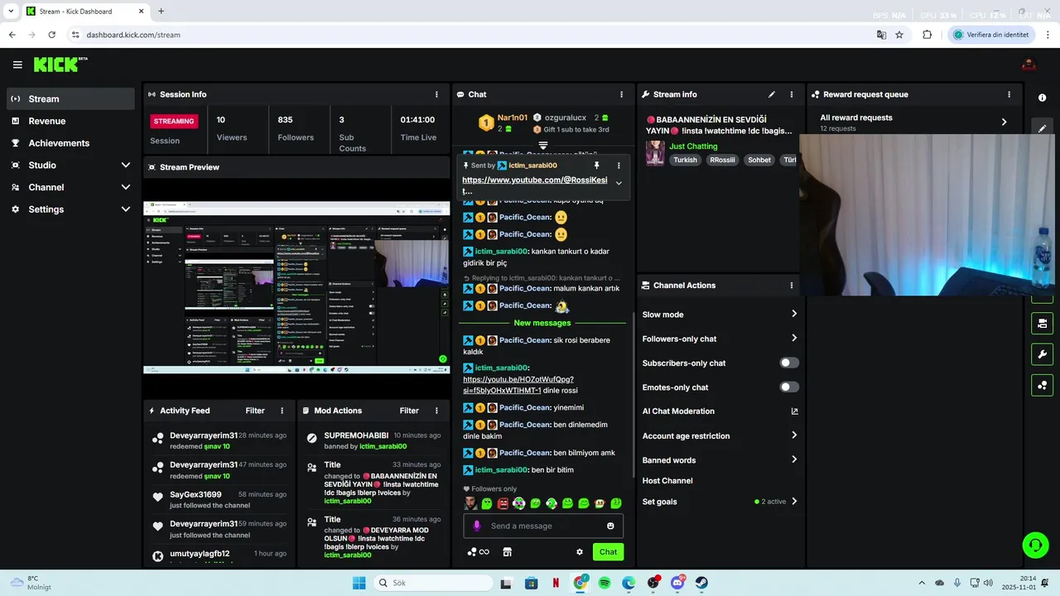Open All reward requests arrow

(x=1005, y=122)
